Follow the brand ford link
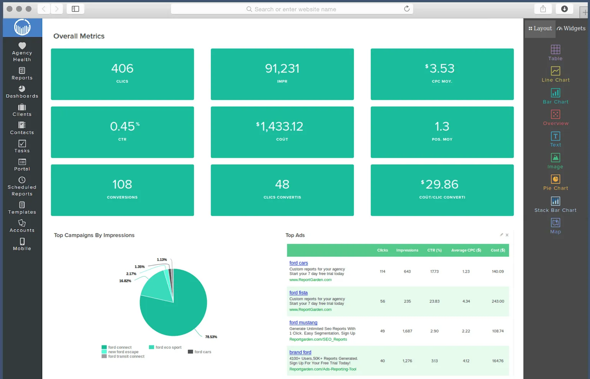 point(300,352)
